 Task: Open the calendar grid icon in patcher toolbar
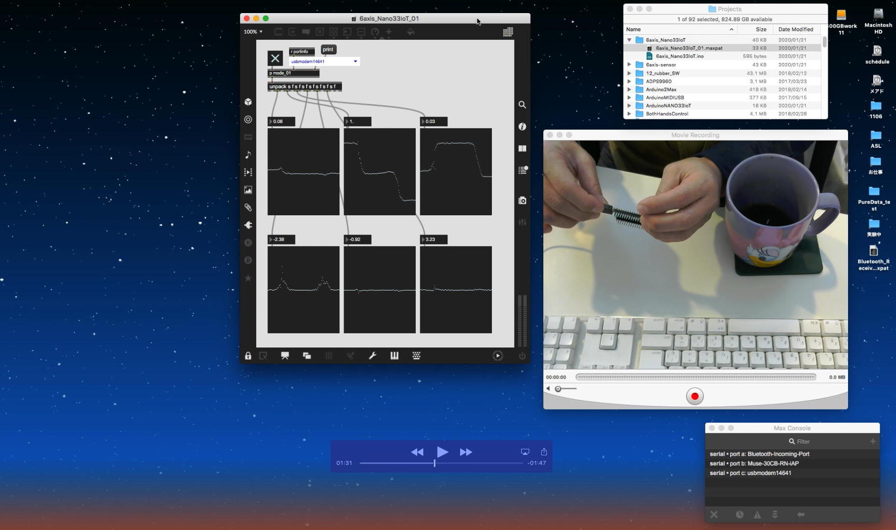(508, 32)
